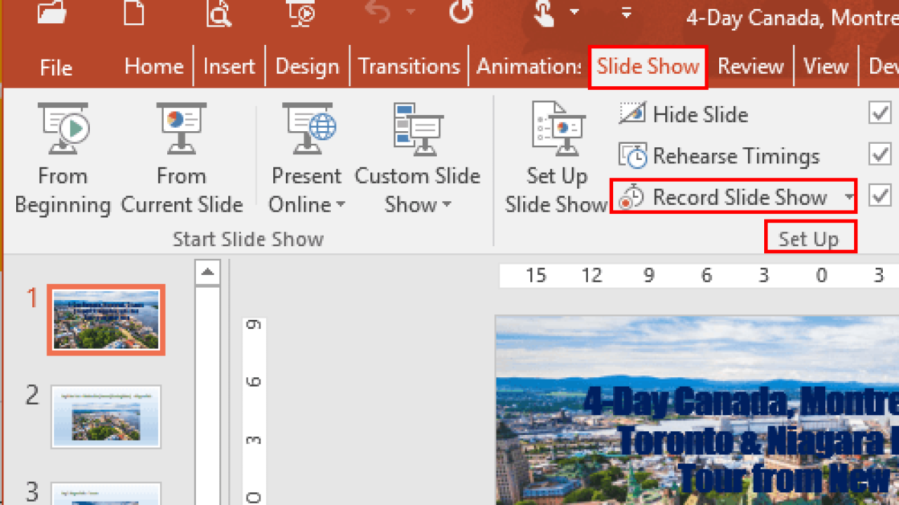
Task: Start slide show From Beginning
Action: [63, 159]
